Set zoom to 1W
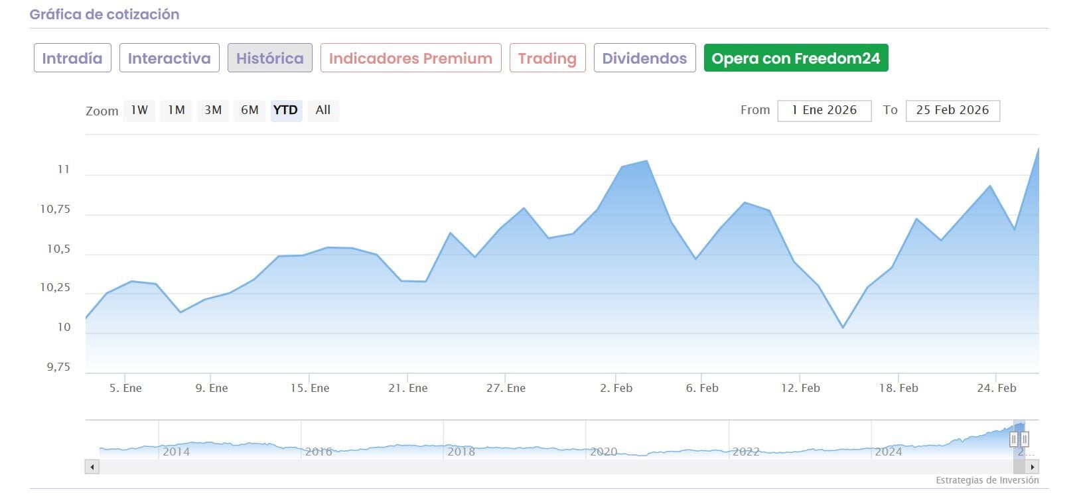This screenshot has width=1079, height=498. pos(139,110)
